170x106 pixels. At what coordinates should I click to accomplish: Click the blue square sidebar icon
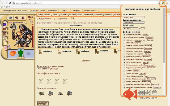coord(5,25)
